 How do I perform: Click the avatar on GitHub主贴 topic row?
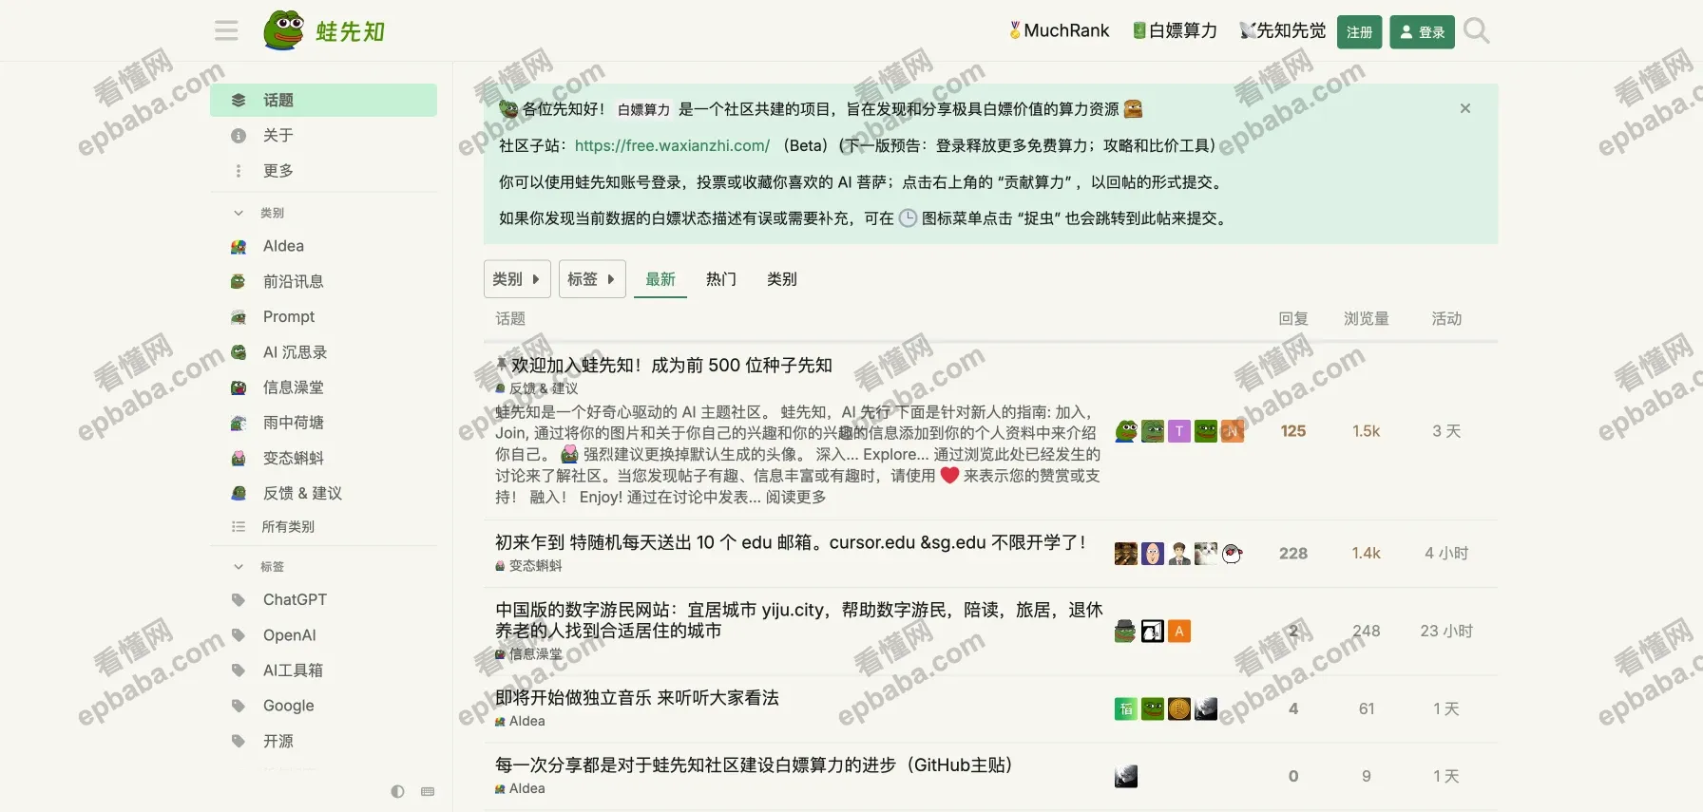pos(1126,776)
